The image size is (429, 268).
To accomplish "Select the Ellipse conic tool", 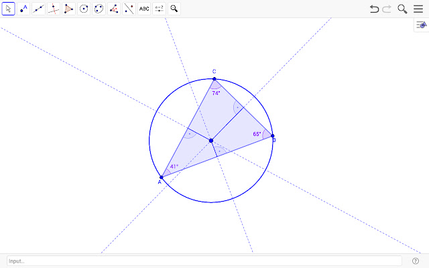I will pos(99,9).
